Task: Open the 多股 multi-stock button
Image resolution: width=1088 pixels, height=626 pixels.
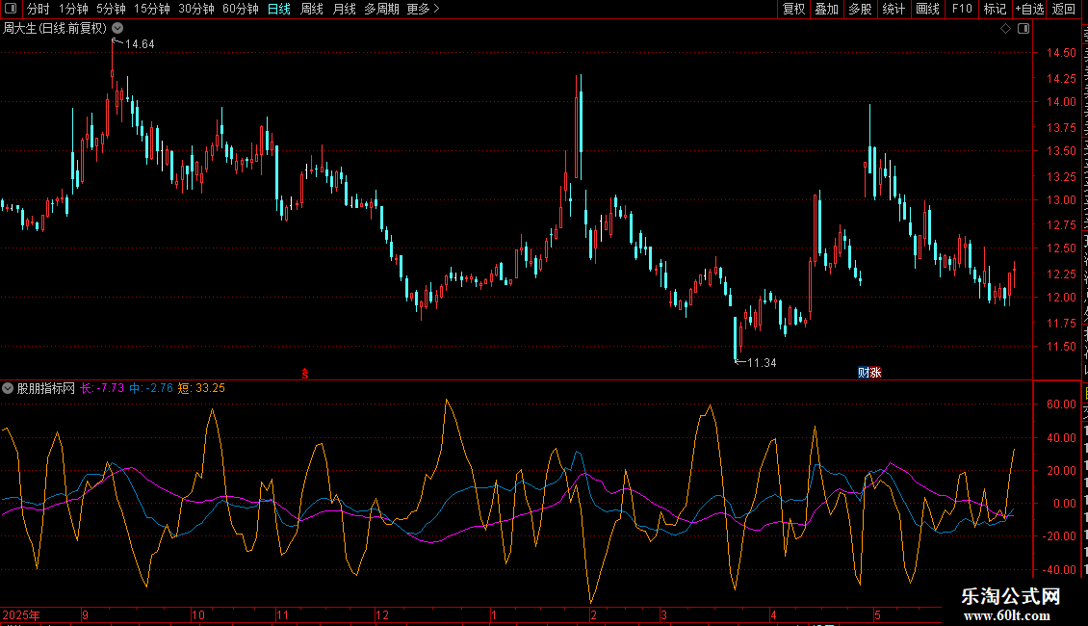Action: 861,9
